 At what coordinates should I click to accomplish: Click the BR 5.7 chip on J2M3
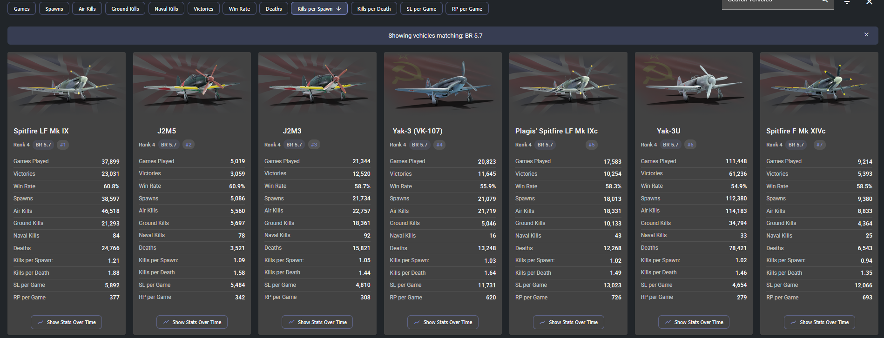pyautogui.click(x=294, y=145)
